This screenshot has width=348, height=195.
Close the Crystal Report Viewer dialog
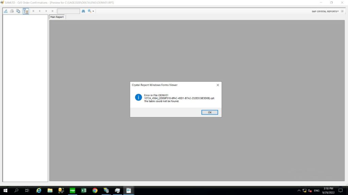click(x=217, y=85)
